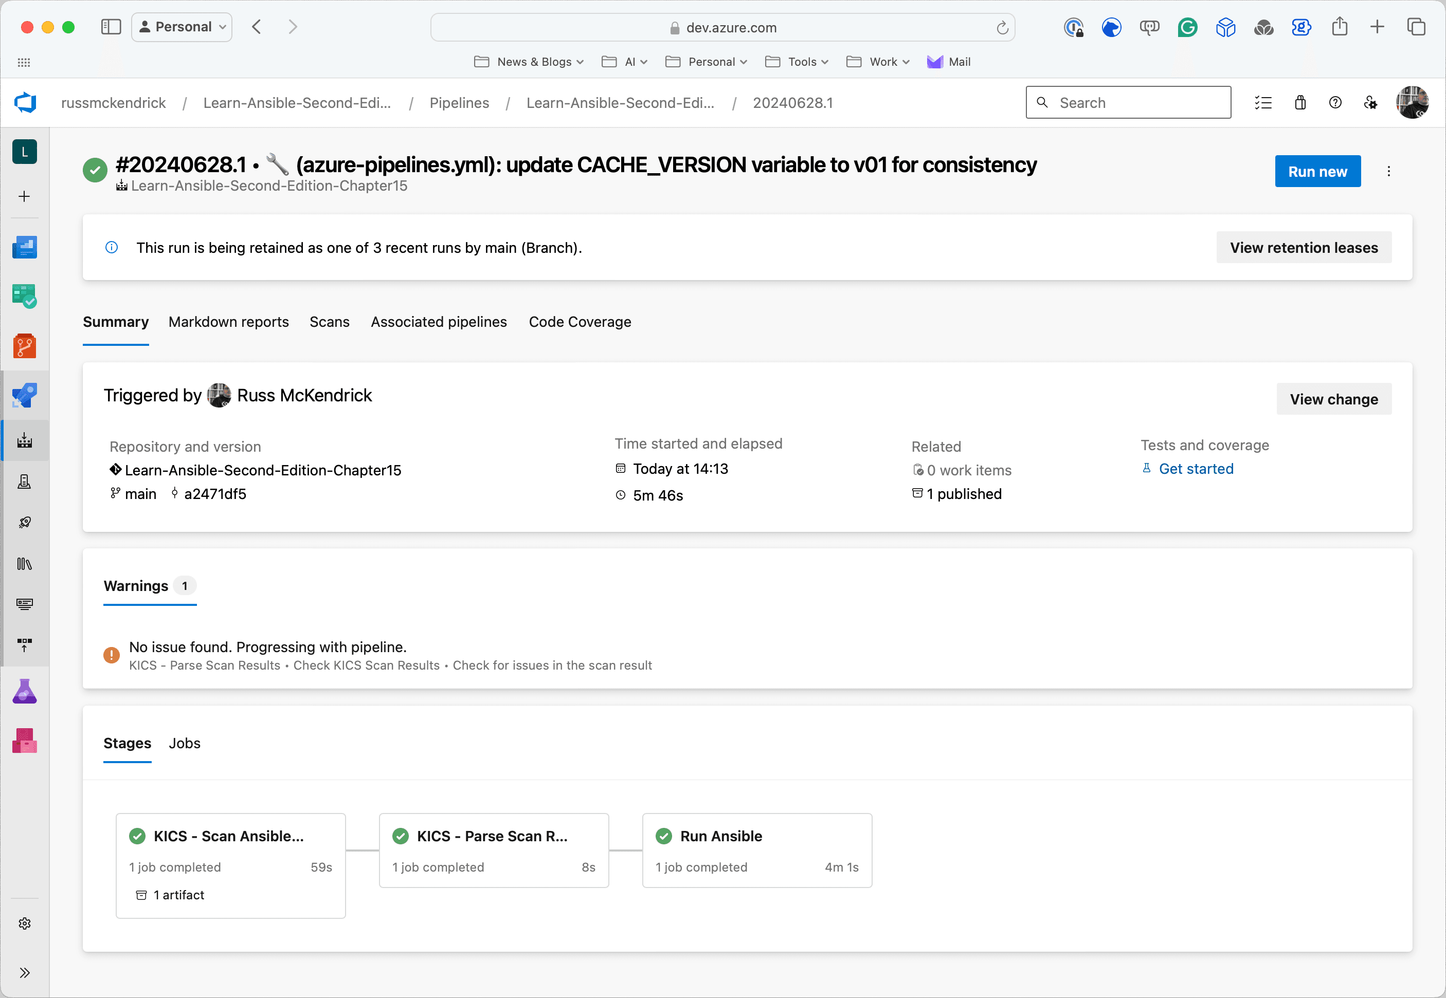Expand the collapsed sidebar with double chevron
This screenshot has height=998, width=1446.
[24, 972]
